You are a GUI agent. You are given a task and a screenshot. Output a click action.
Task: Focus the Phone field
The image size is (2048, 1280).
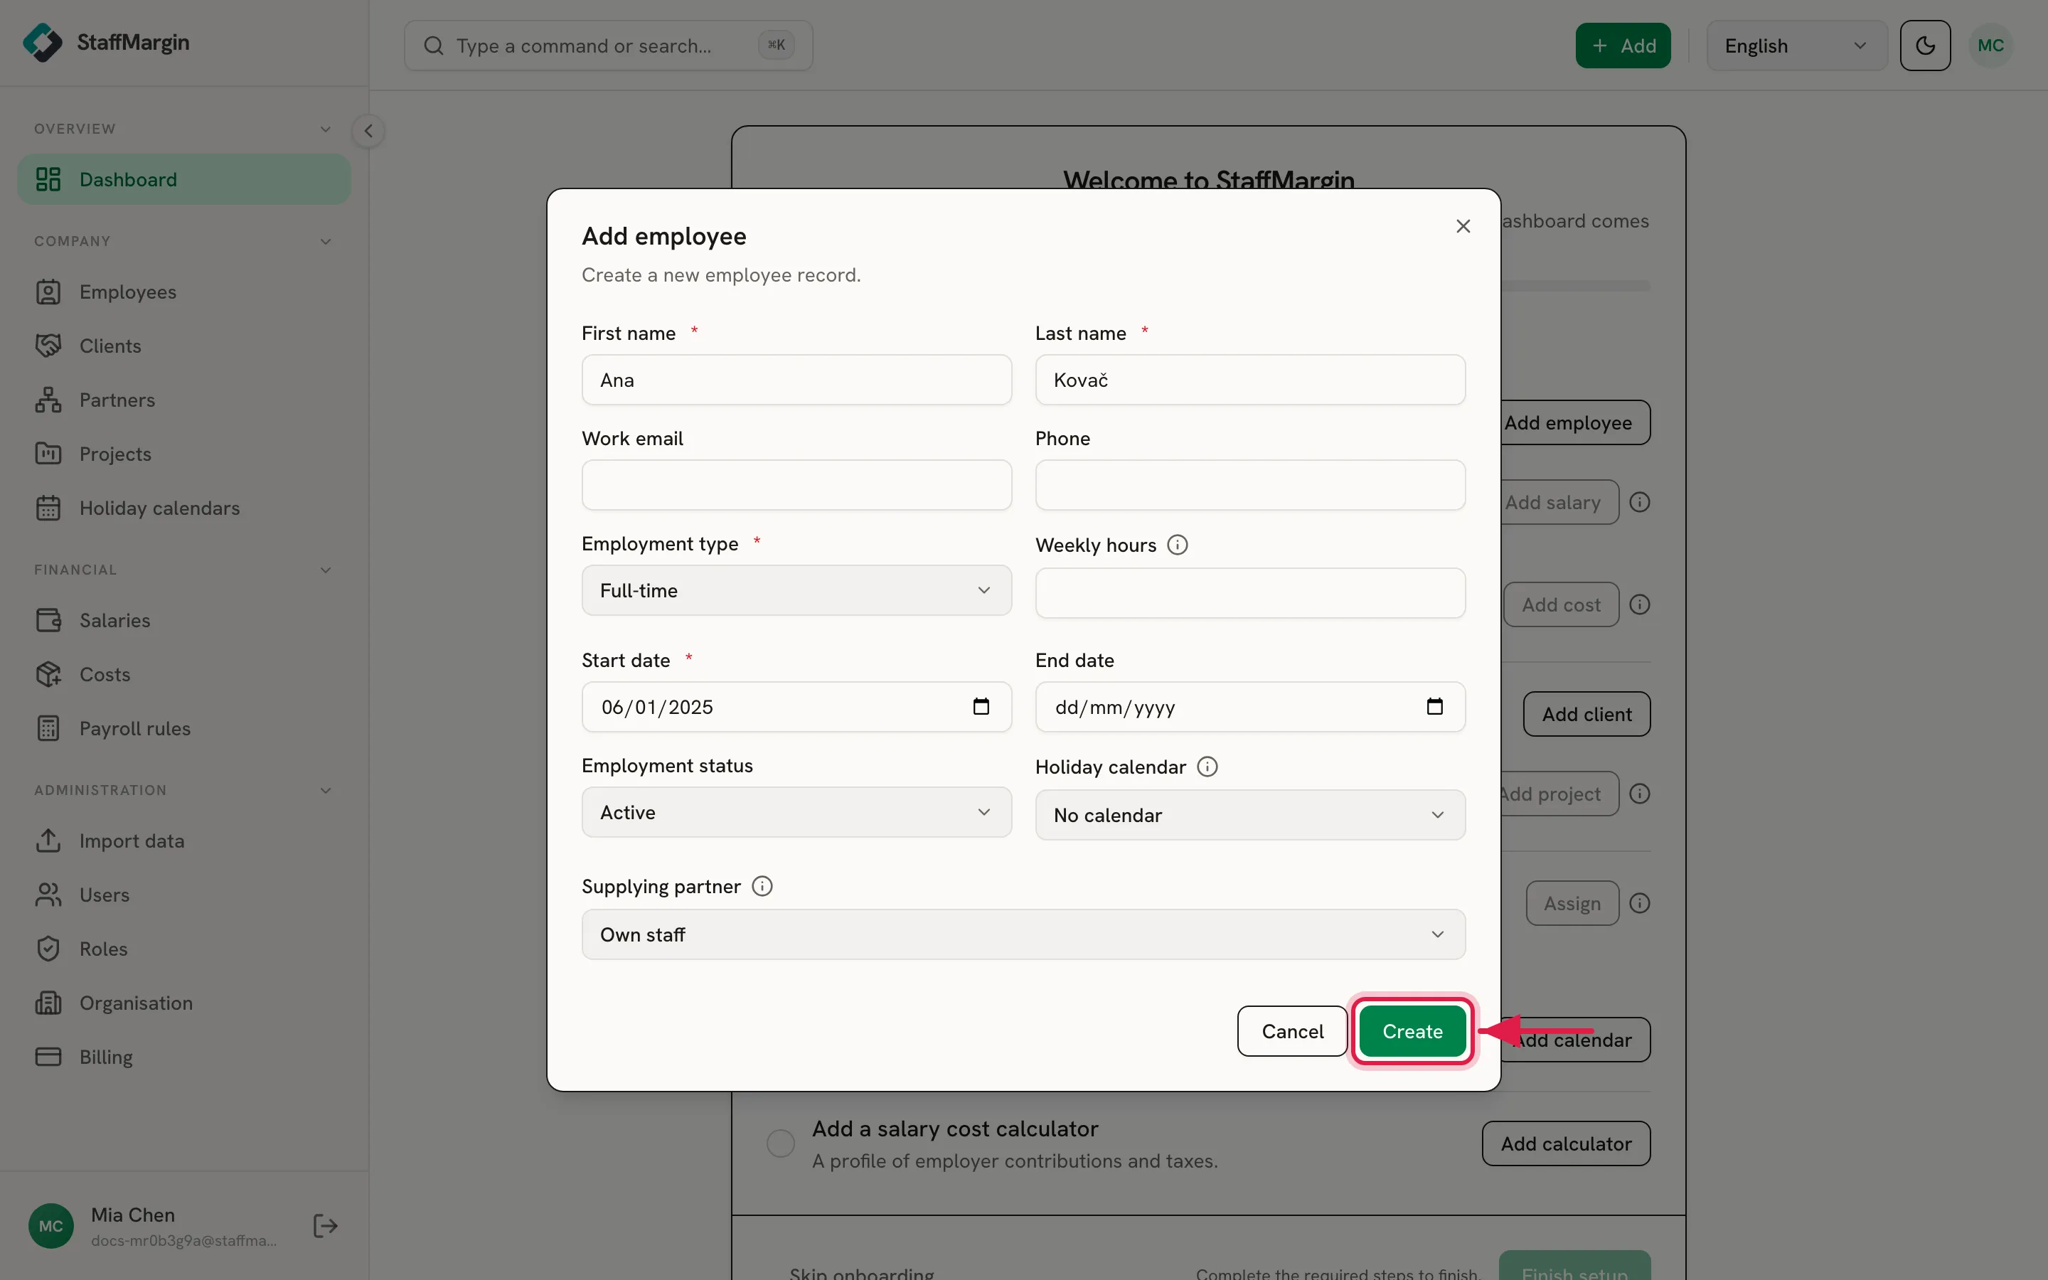coord(1250,485)
